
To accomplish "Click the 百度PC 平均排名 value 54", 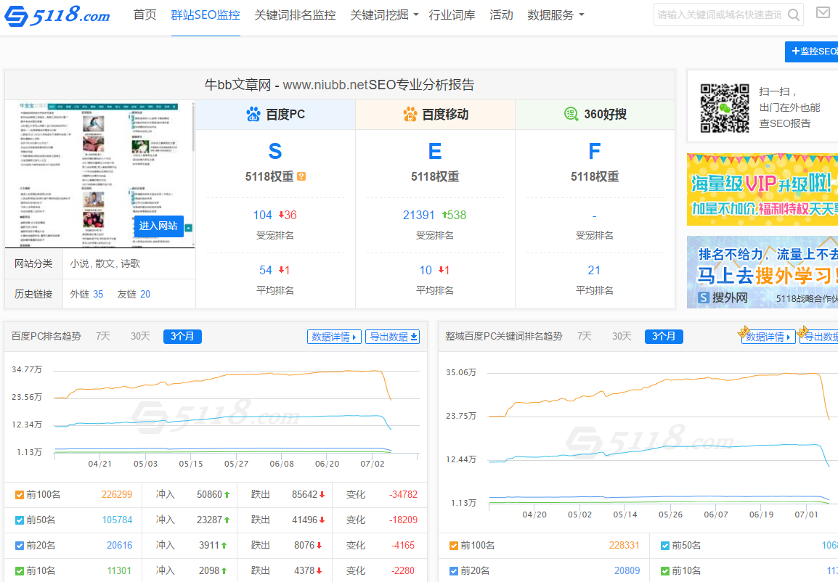I will tap(266, 270).
